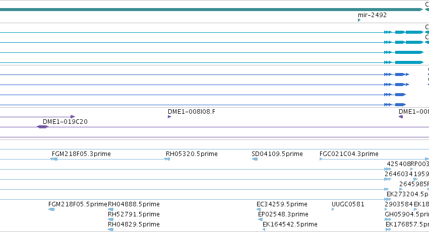
Task: Select the RH04829.5prime EST label
Action: click(134, 224)
